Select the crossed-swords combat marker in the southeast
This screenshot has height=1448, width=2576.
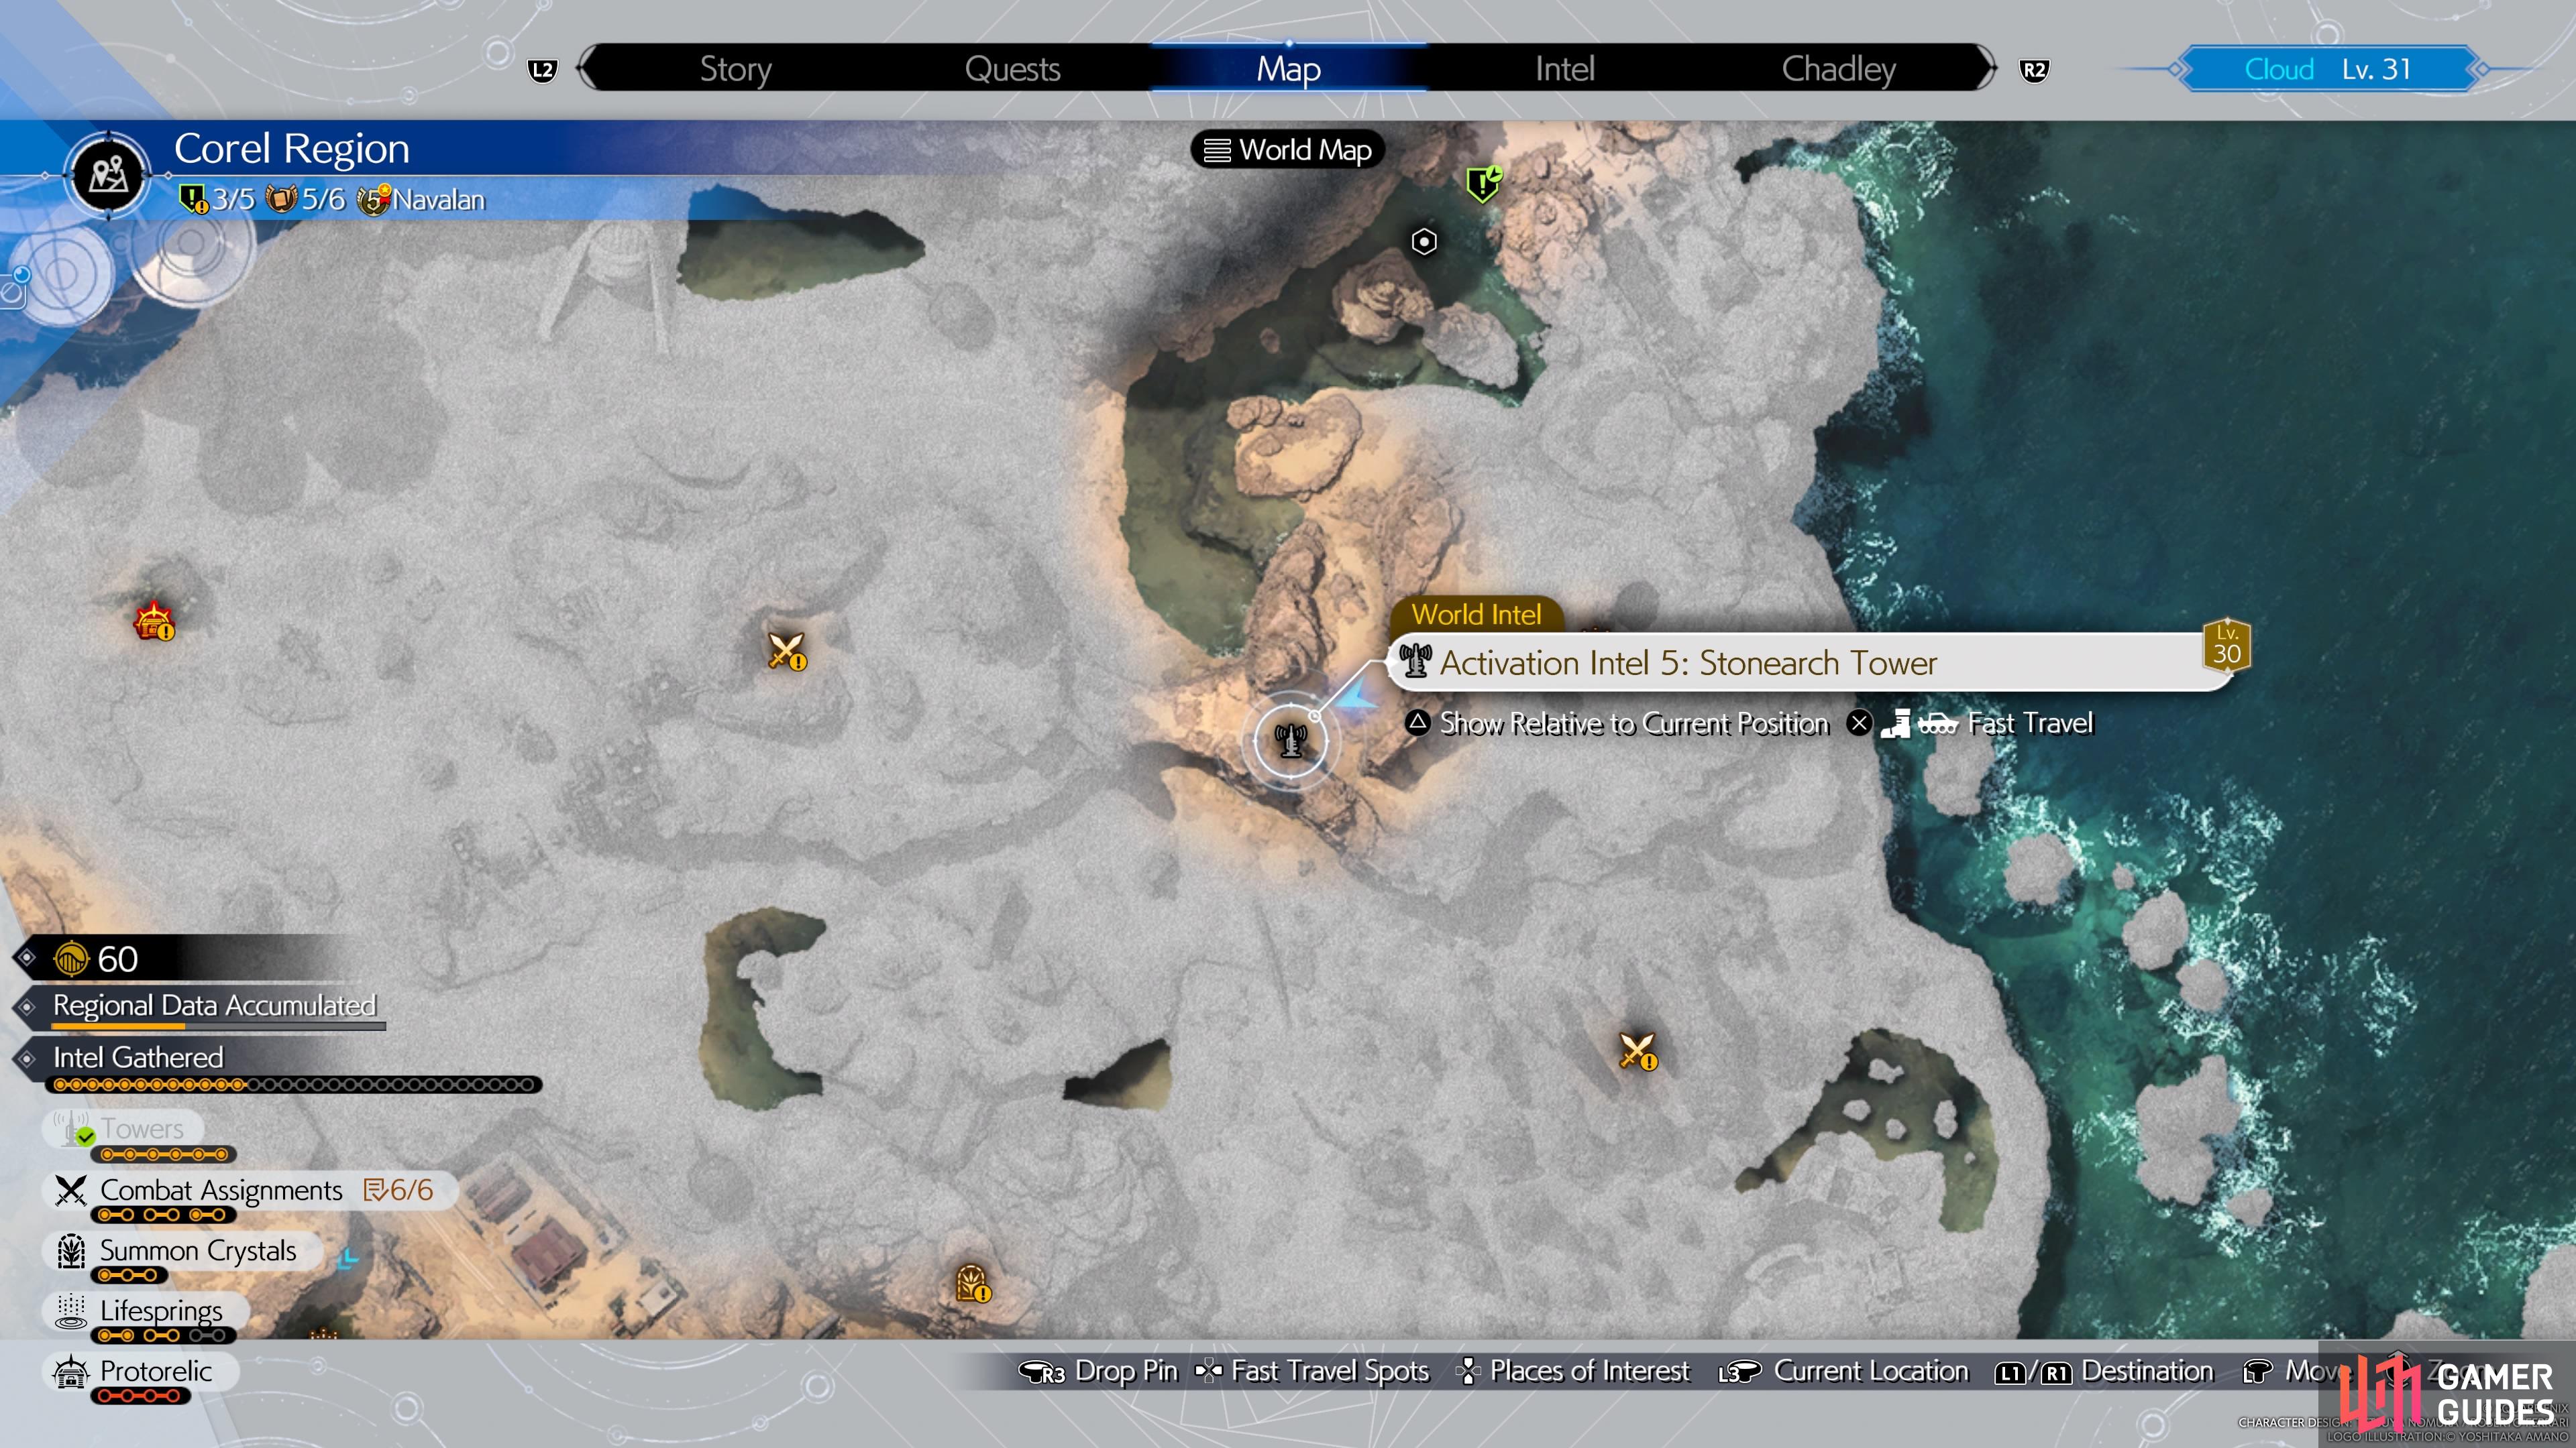point(1638,1051)
